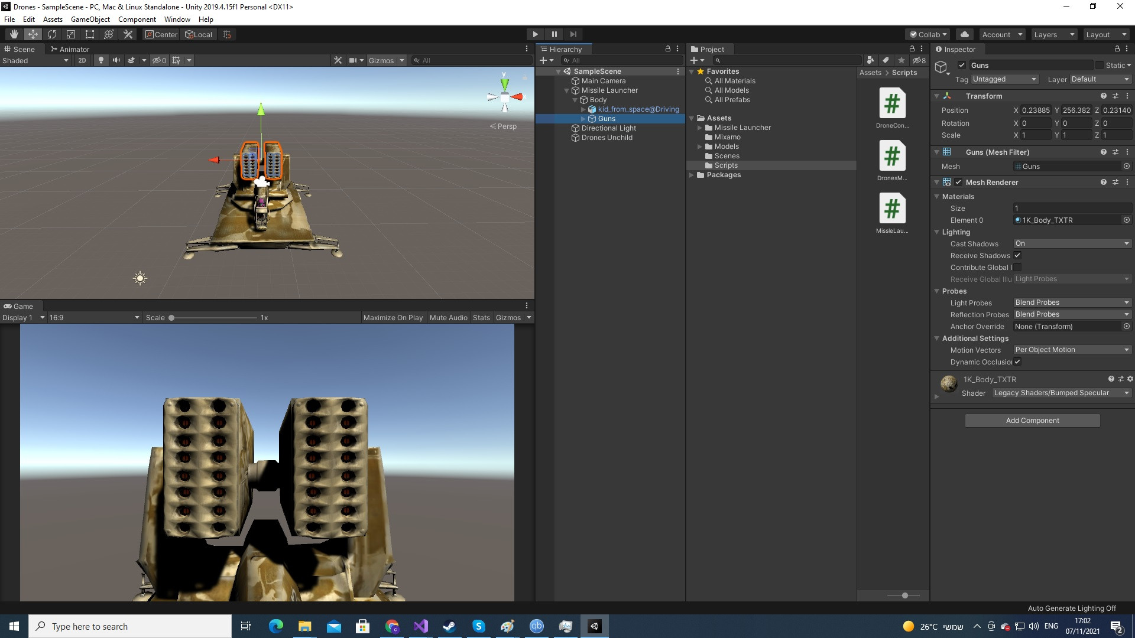This screenshot has width=1135, height=638.
Task: Toggle Mute Audio in Game view
Action: (448, 318)
